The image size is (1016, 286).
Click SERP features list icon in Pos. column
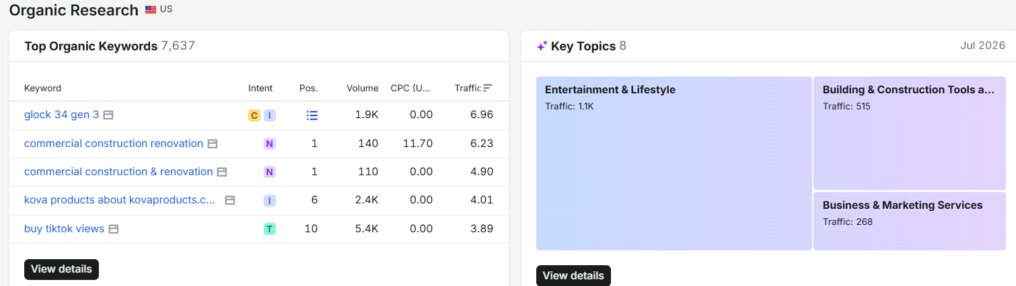(x=312, y=115)
